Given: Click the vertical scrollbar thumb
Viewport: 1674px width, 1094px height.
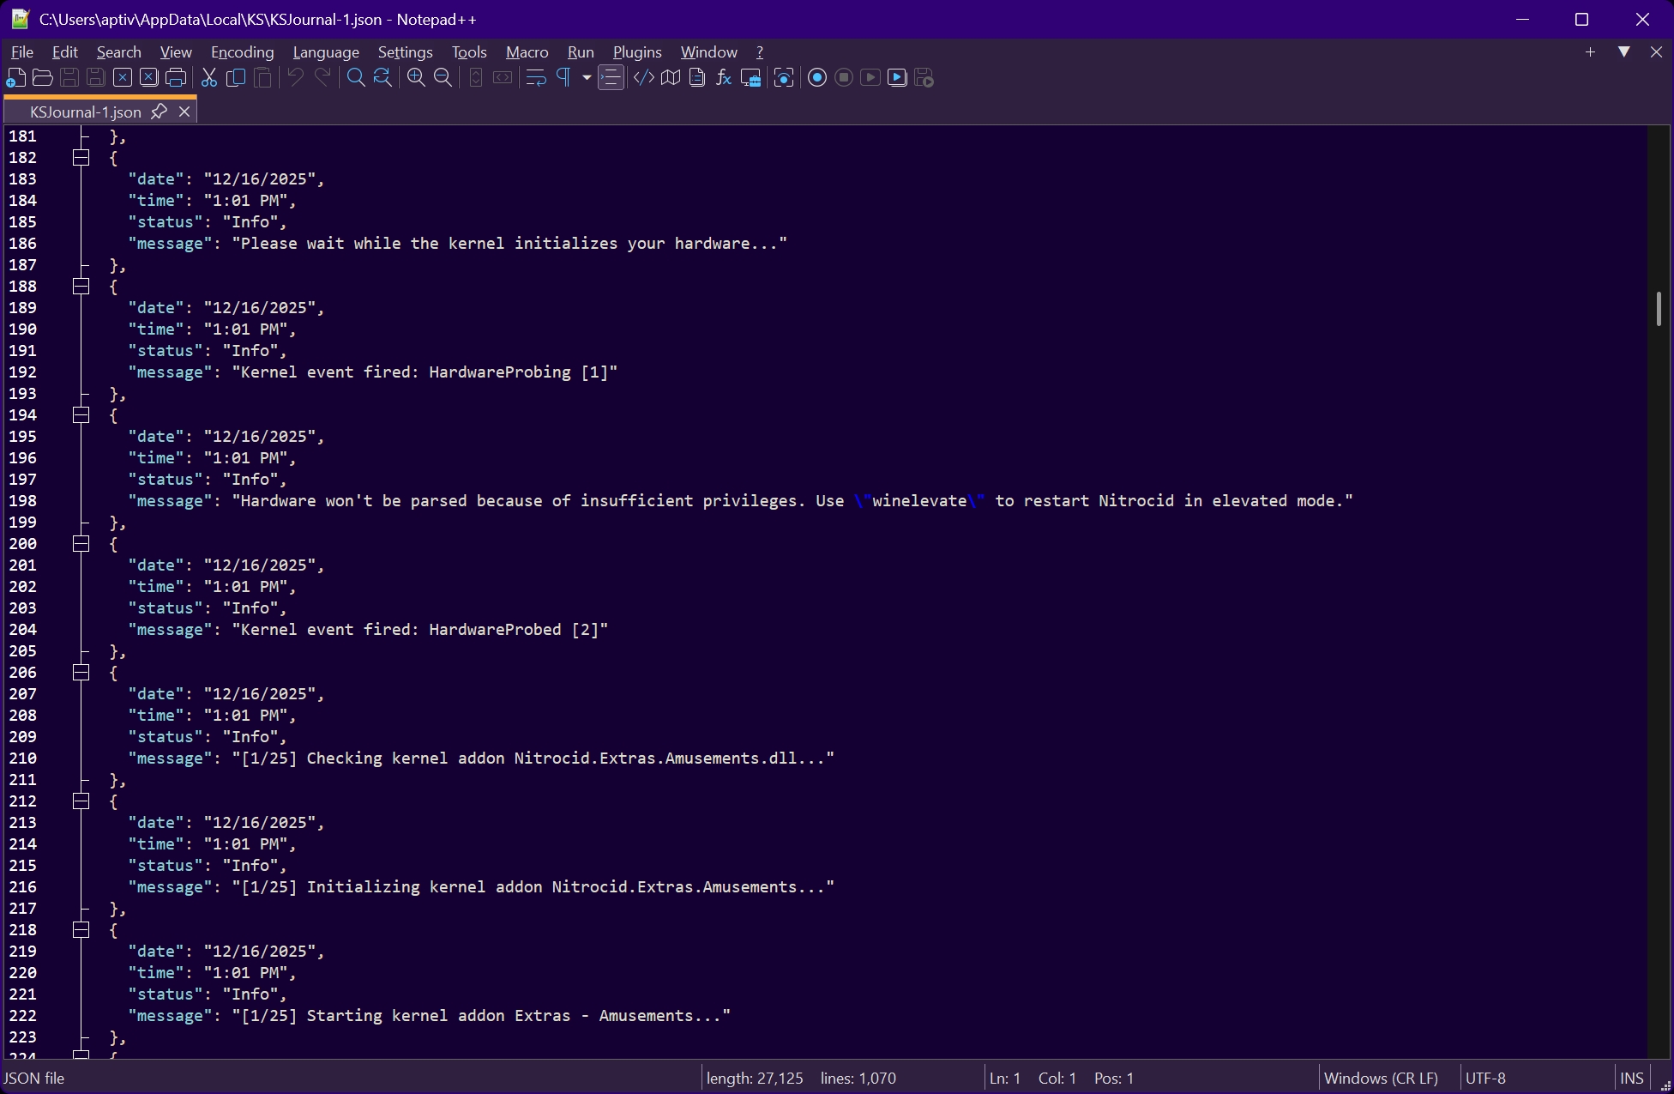Looking at the screenshot, I should 1659,309.
